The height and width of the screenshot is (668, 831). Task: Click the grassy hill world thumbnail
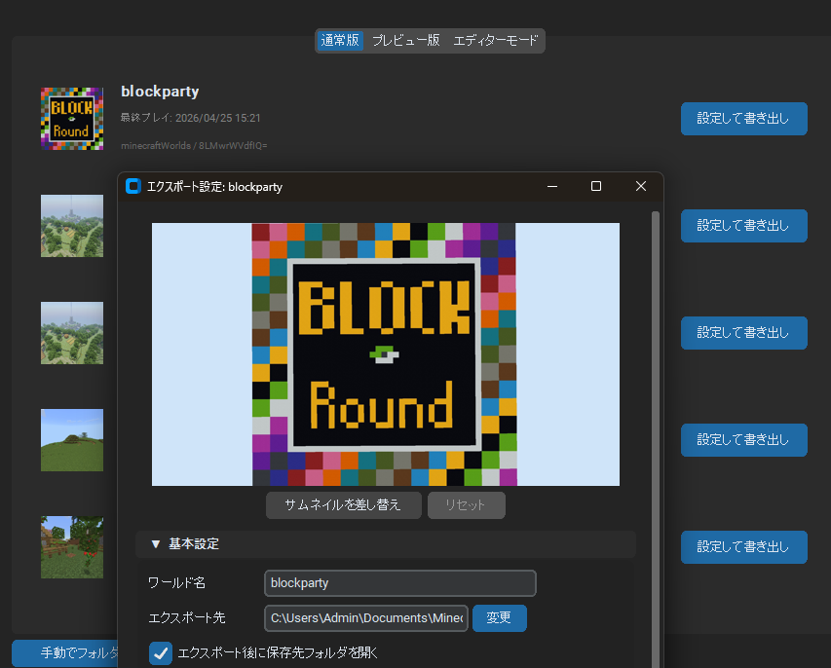[71, 440]
